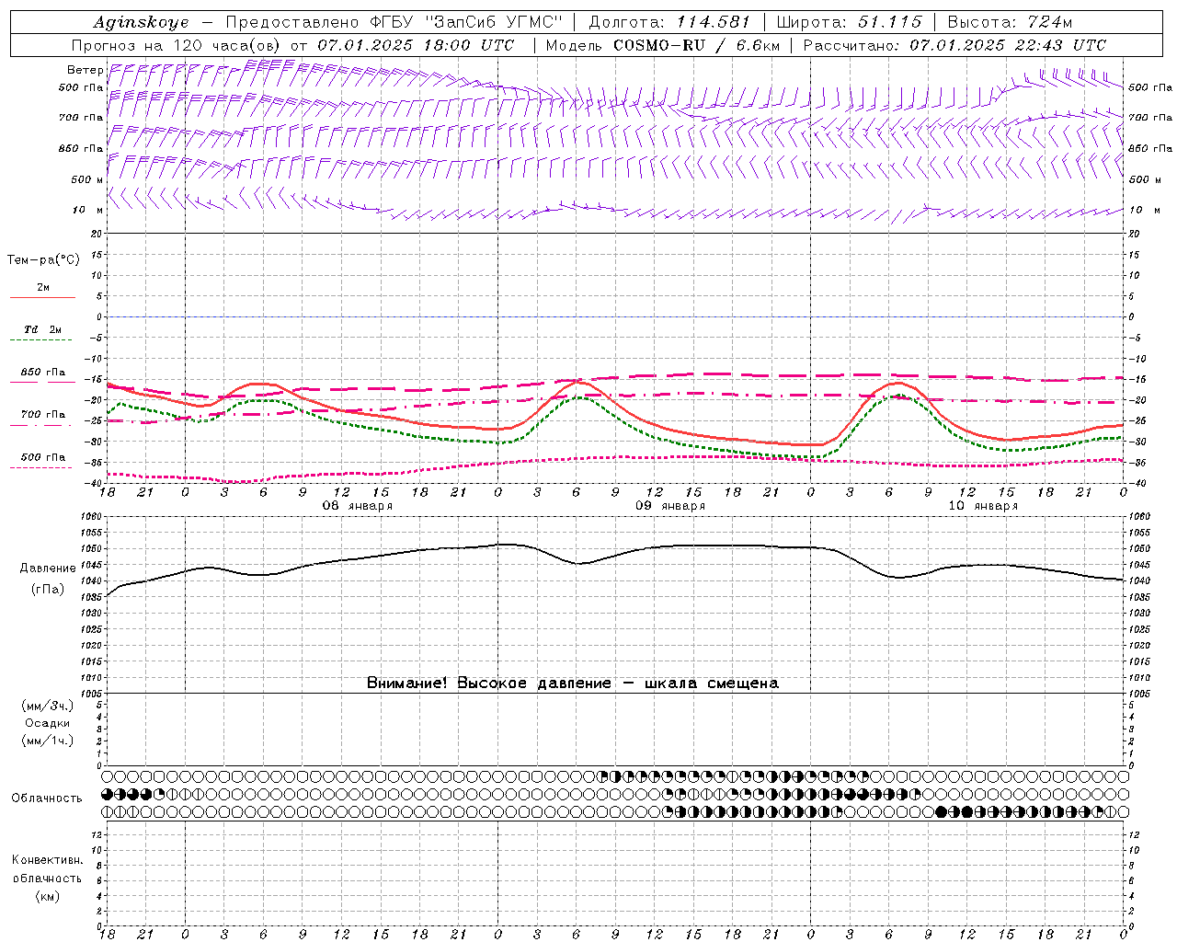
Task: Click the 1060 value on left pressure axis
Action: (x=93, y=517)
